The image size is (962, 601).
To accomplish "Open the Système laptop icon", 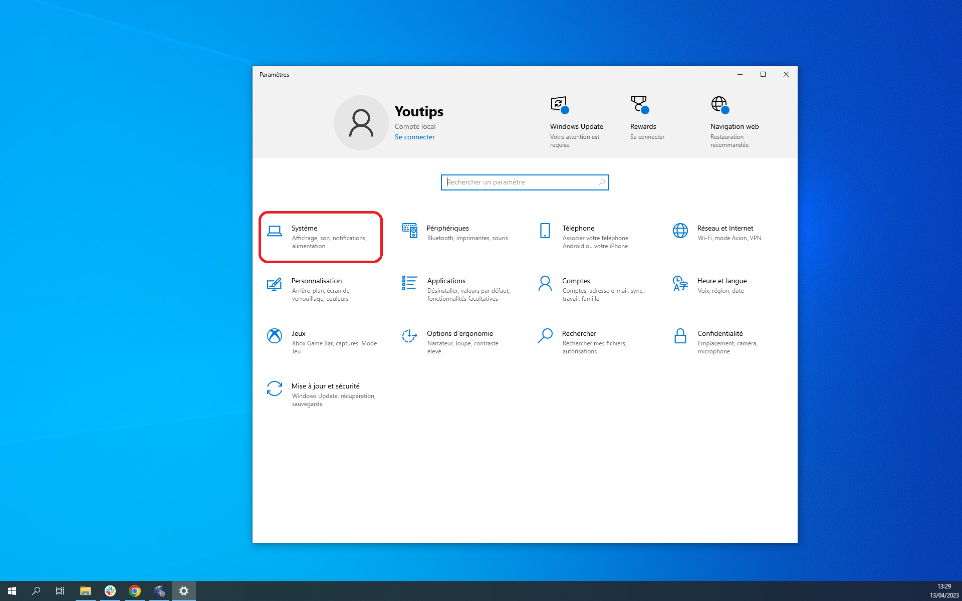I will (274, 231).
